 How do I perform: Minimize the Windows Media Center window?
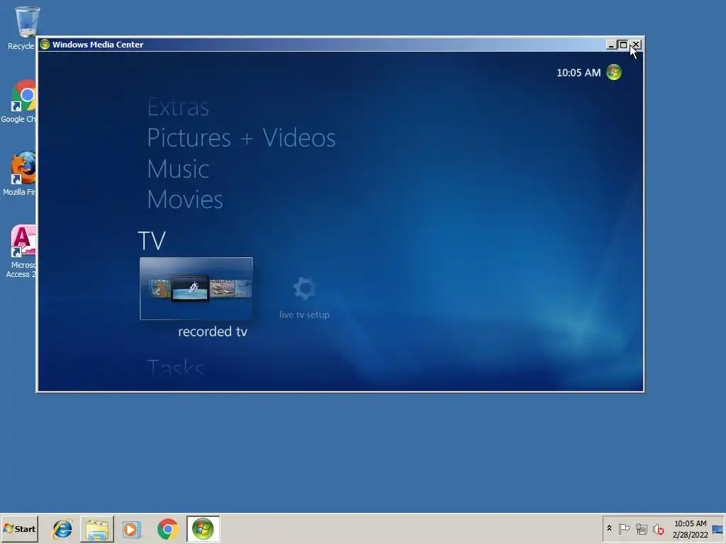point(611,45)
